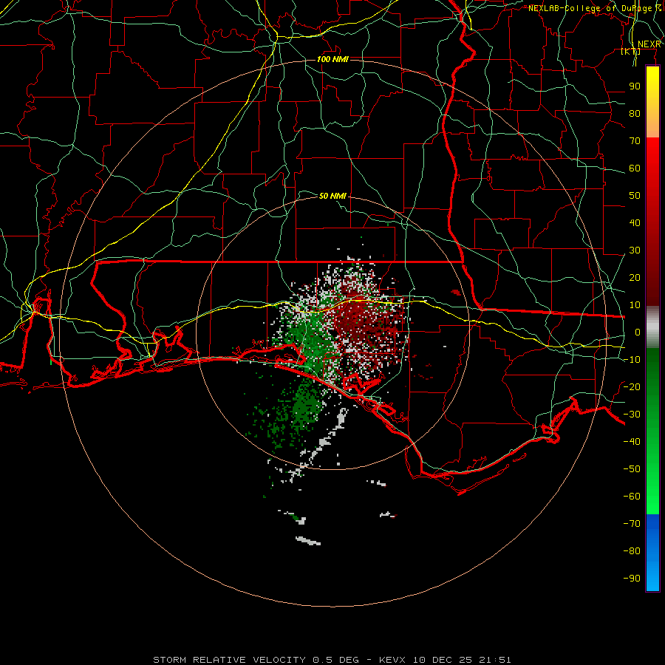Screen dimensions: 665x665
Task: Click the gray zero-velocity segment of the color bar
Action: [652, 327]
